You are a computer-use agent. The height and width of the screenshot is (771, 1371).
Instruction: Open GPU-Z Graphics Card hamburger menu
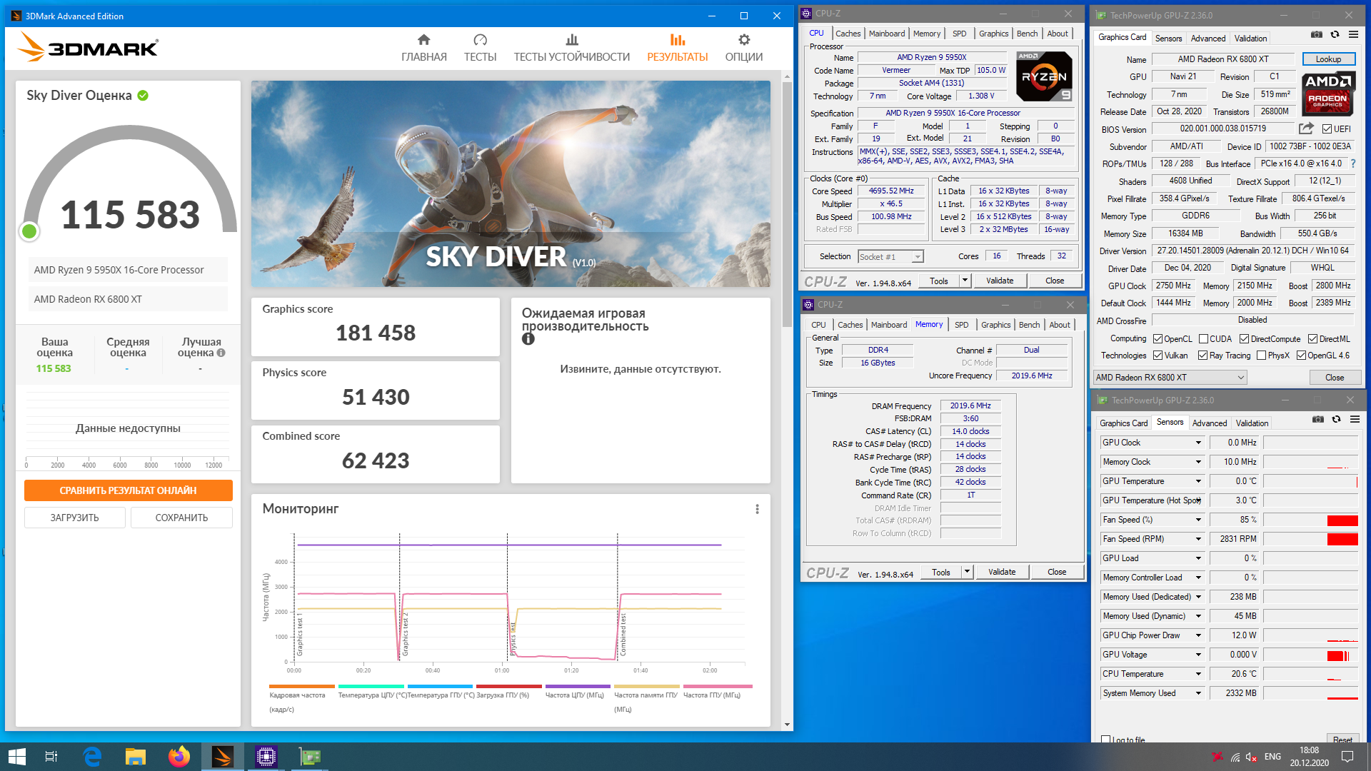pyautogui.click(x=1353, y=34)
